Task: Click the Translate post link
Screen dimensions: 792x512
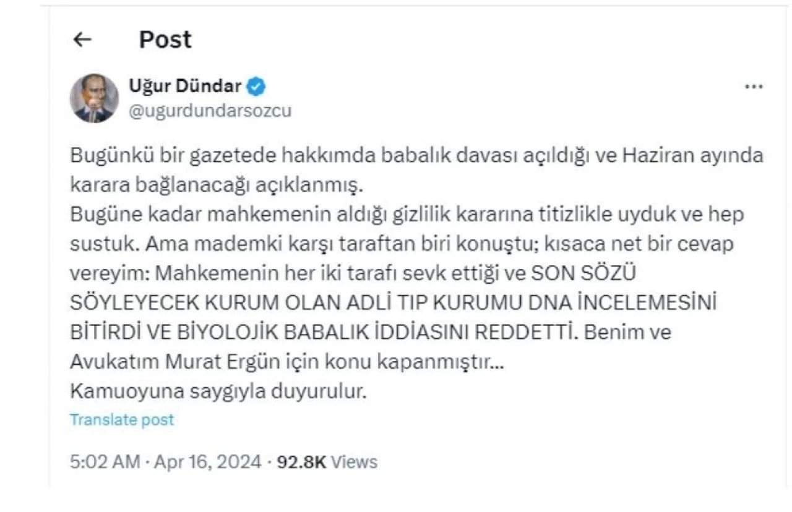Action: point(122,419)
